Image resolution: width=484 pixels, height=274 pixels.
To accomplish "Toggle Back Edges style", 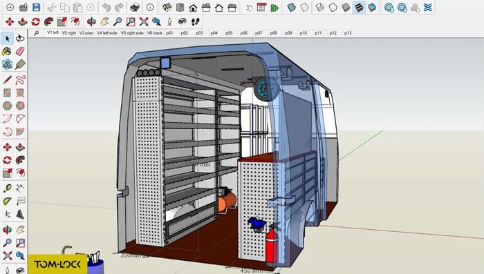I will 304,8.
